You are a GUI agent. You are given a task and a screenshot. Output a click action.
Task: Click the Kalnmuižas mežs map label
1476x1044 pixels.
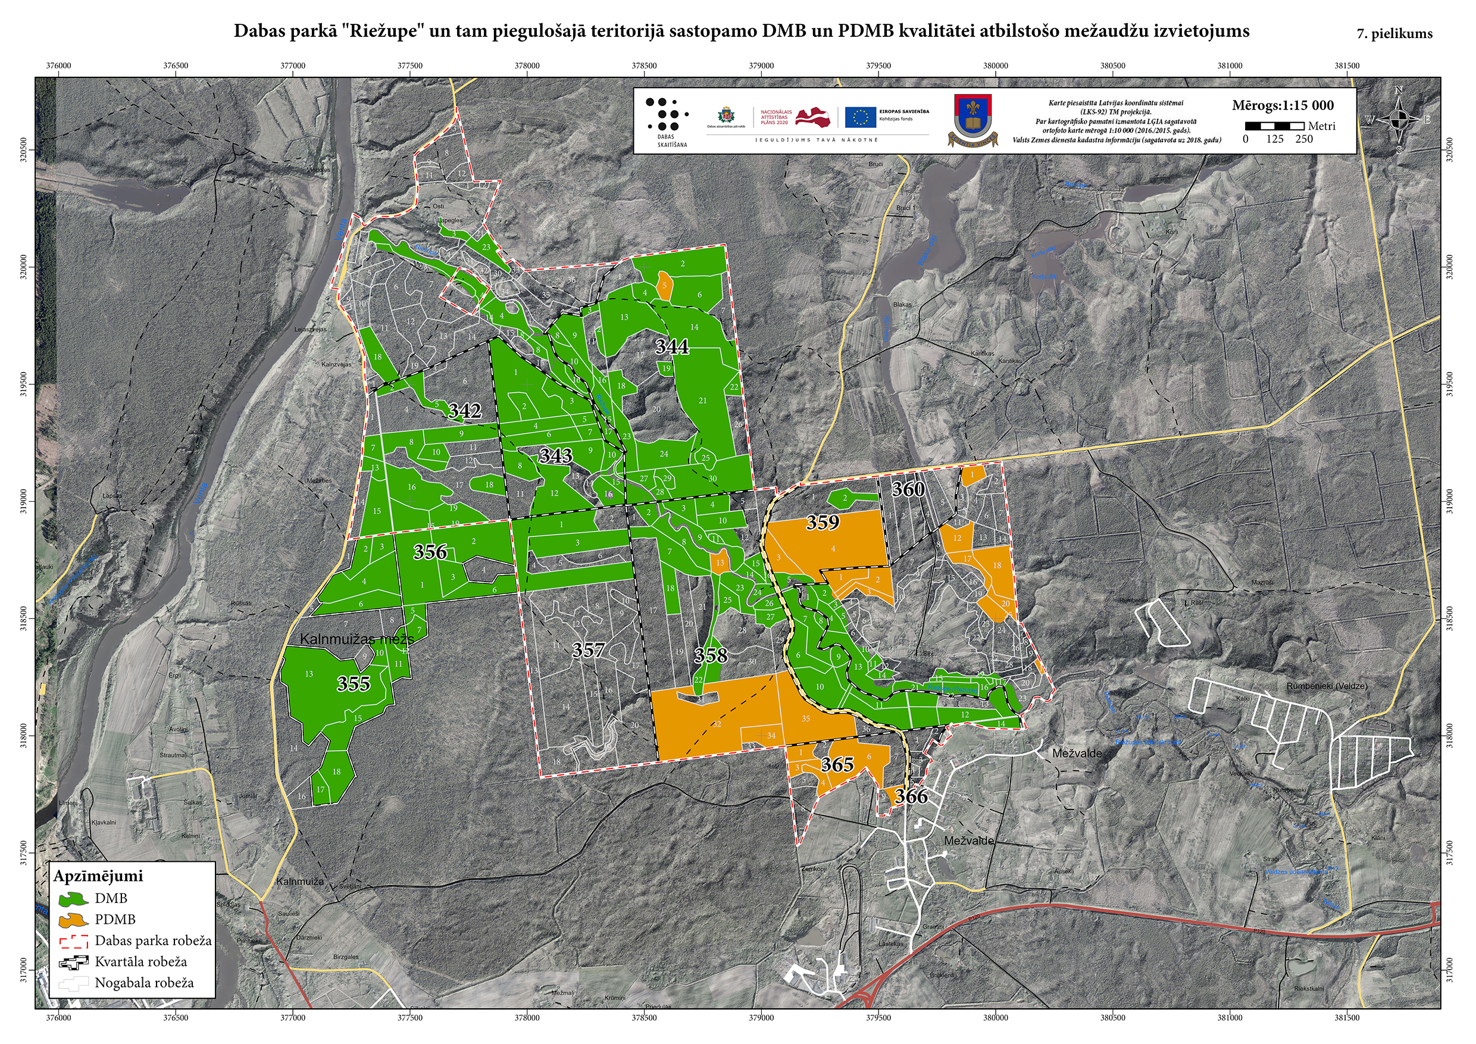358,640
